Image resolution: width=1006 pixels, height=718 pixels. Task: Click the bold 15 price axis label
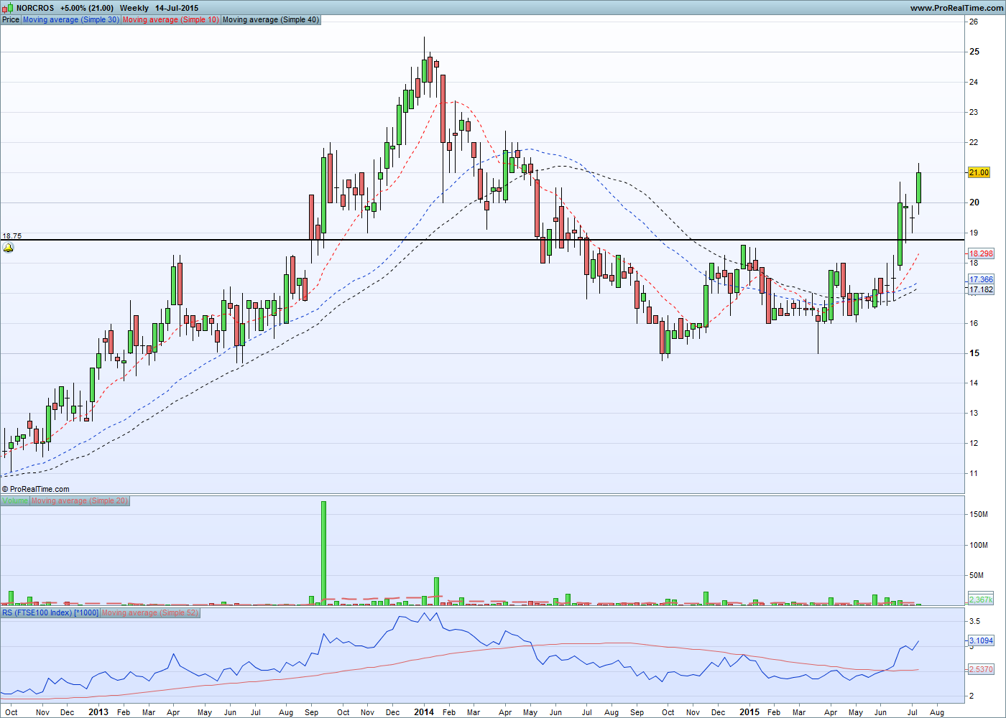[x=974, y=353]
